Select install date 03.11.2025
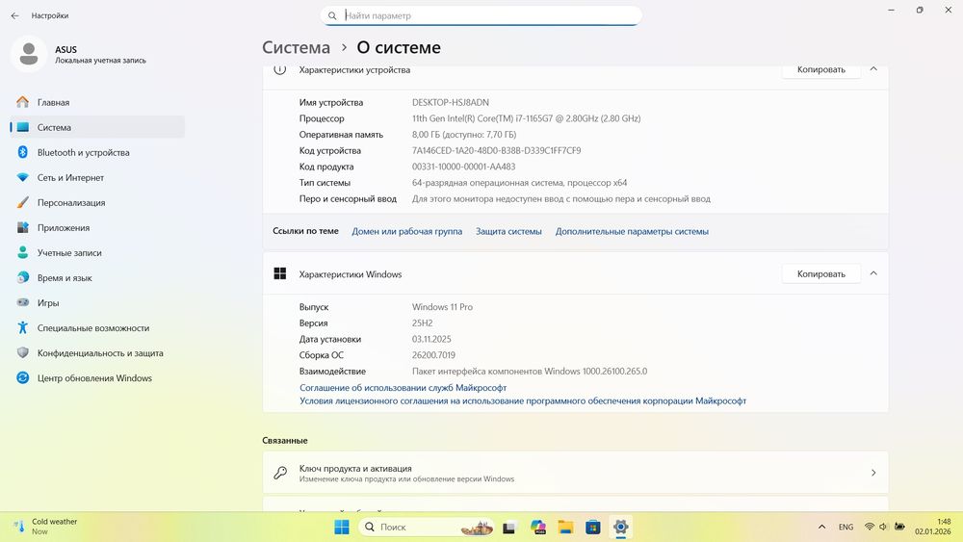 [431, 339]
